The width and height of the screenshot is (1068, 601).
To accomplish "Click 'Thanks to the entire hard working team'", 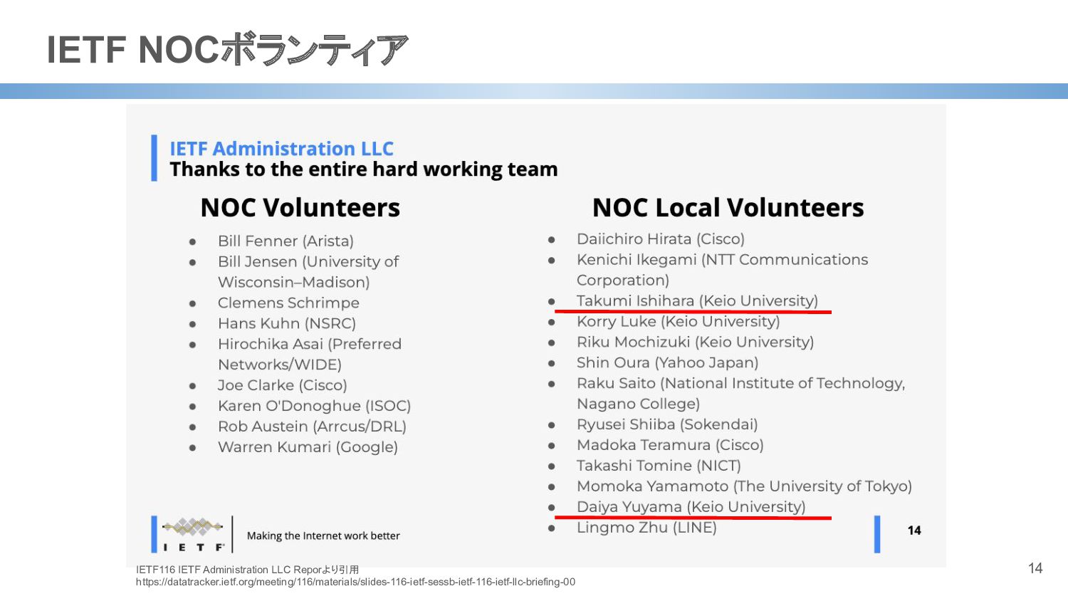I will tap(364, 169).
